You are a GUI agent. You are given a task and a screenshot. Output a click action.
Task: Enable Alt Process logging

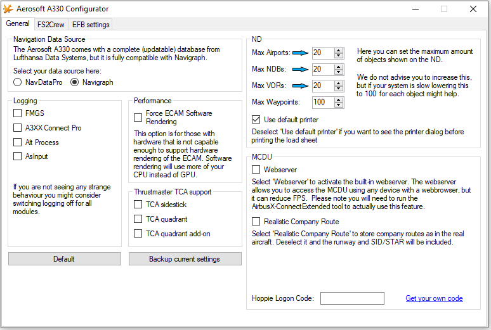pos(18,143)
